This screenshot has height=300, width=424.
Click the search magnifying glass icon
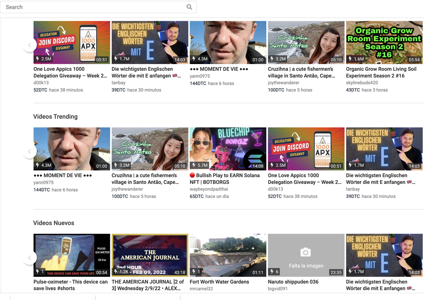coord(189,7)
